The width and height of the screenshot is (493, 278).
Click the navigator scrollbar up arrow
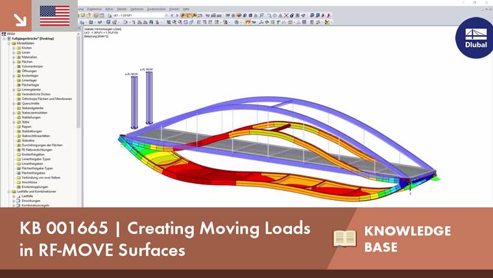[78, 34]
